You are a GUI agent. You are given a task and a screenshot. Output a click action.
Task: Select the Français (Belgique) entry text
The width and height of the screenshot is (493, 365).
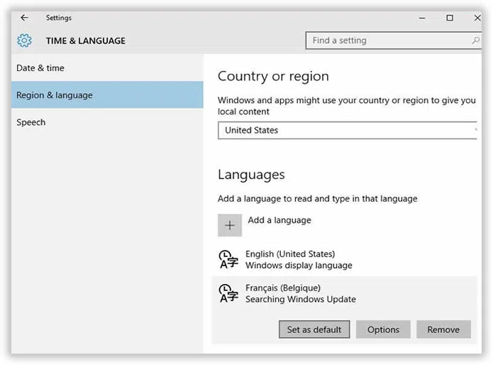pos(283,288)
